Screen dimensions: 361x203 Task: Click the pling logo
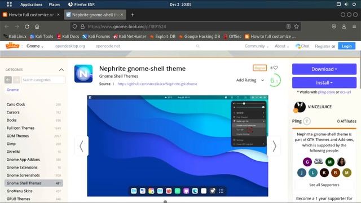tap(12, 46)
